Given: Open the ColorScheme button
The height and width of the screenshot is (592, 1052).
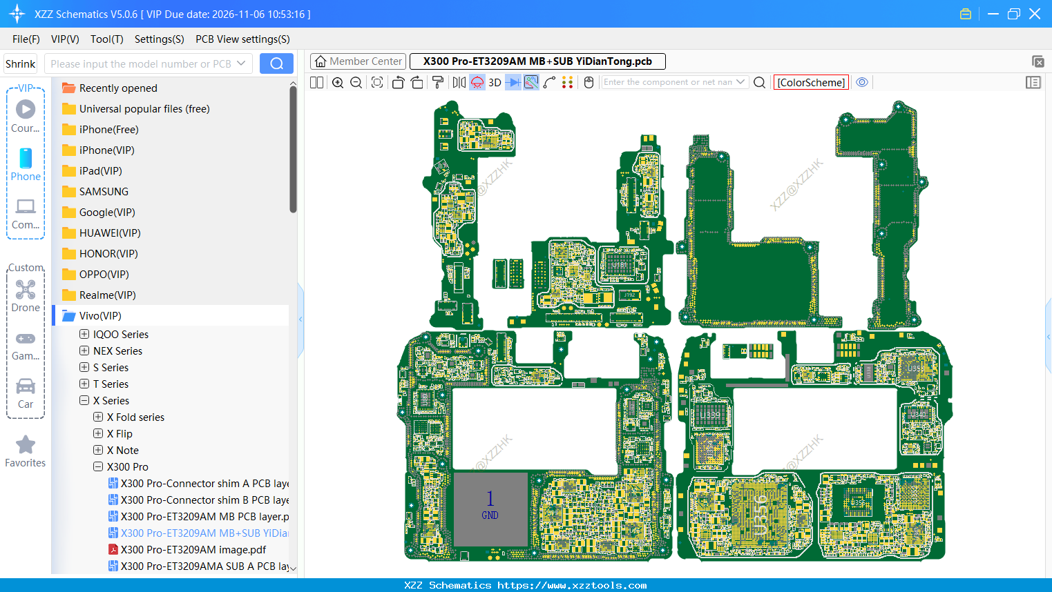Looking at the screenshot, I should pyautogui.click(x=811, y=82).
